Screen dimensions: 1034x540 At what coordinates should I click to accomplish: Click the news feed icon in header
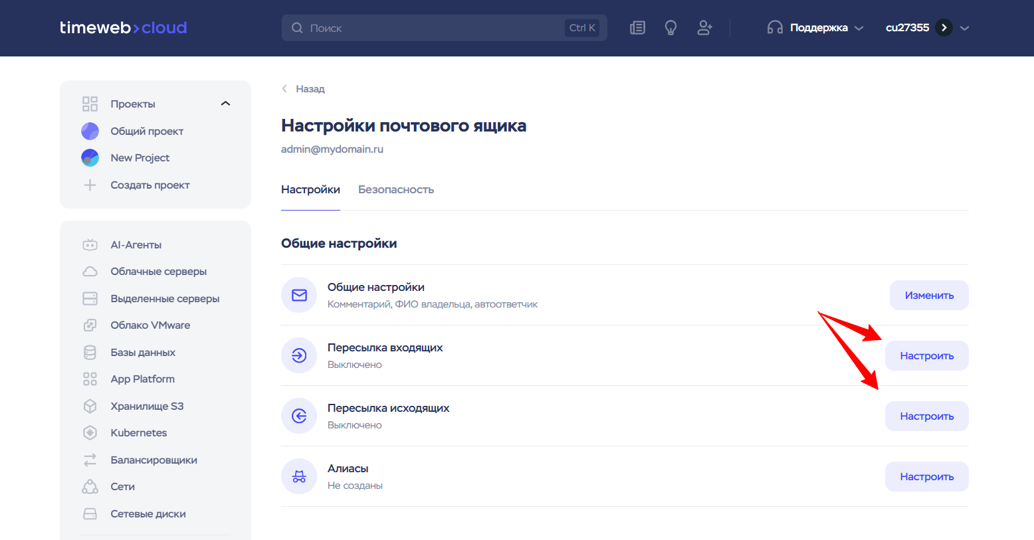(637, 28)
